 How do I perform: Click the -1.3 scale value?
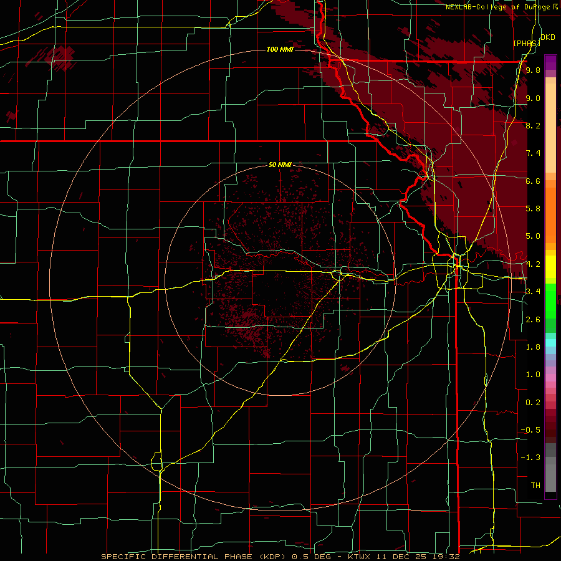(530, 458)
